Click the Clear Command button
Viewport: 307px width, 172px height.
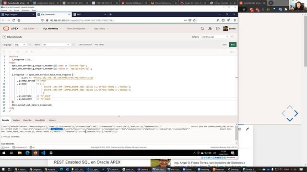(x=85, y=44)
